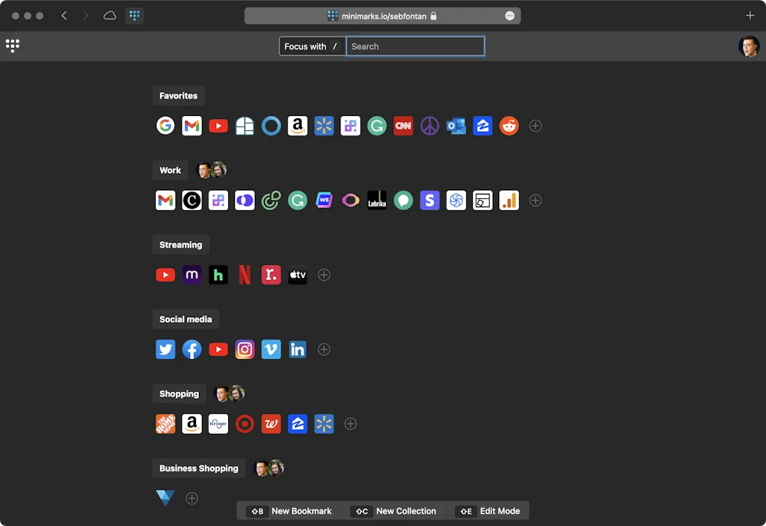Open Zillow bookmark in Favorites row

(482, 126)
